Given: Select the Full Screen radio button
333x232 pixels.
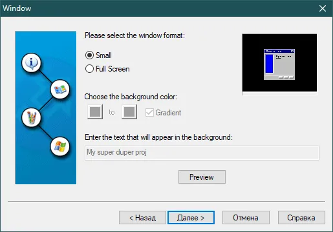Looking at the screenshot, I should click(x=107, y=69).
